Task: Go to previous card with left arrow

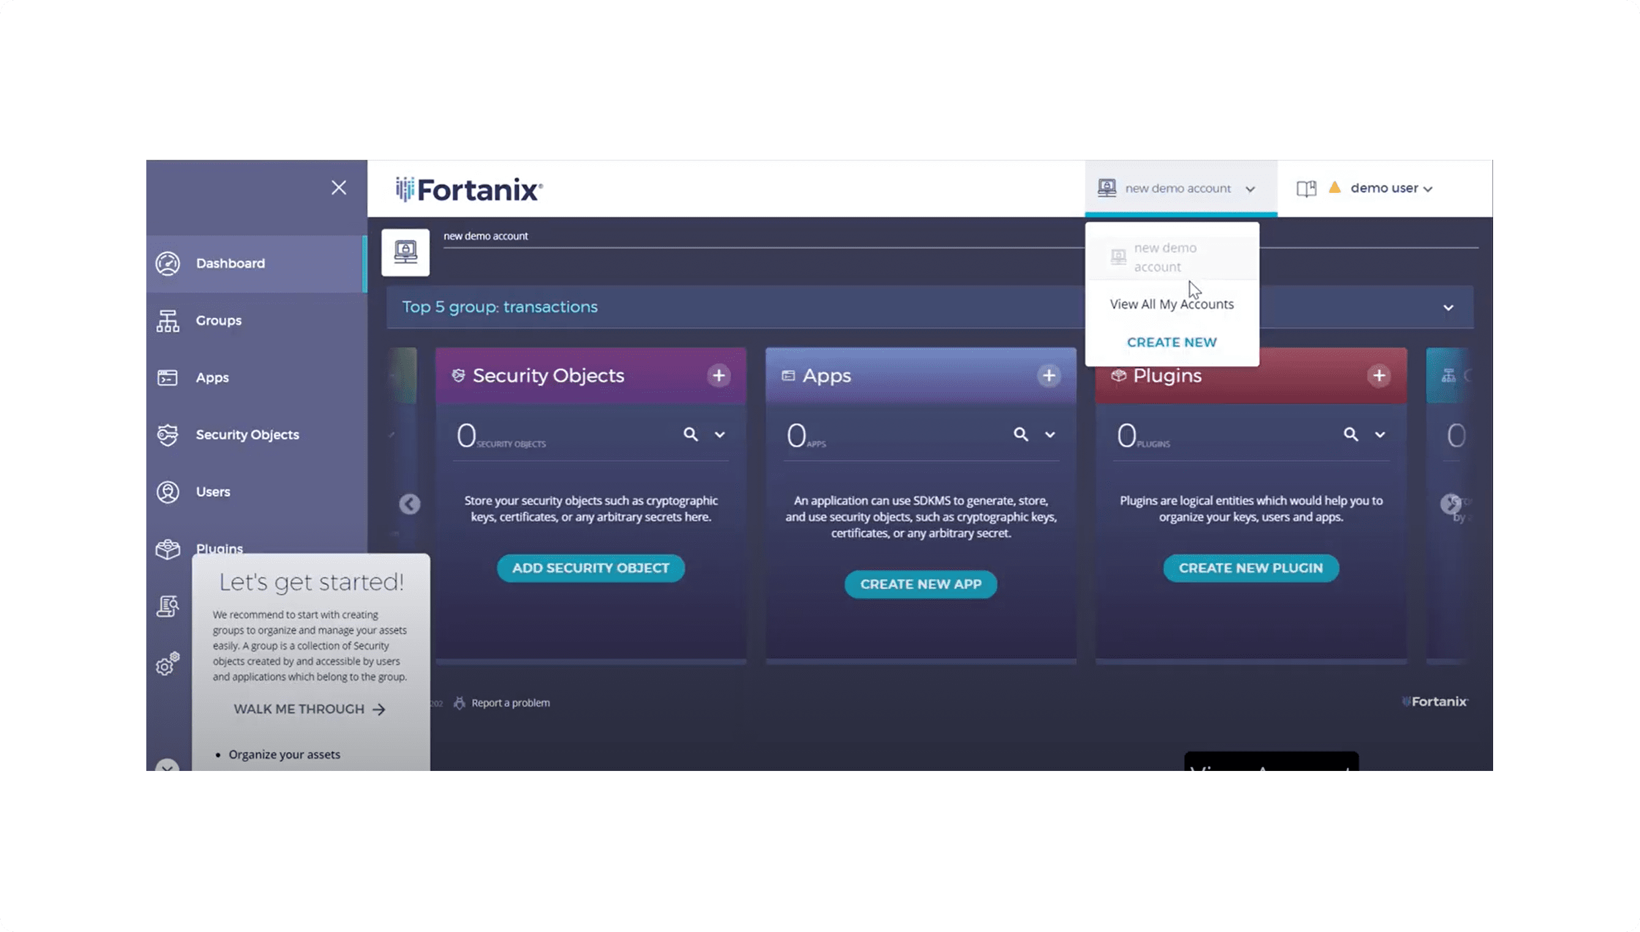Action: pos(410,505)
